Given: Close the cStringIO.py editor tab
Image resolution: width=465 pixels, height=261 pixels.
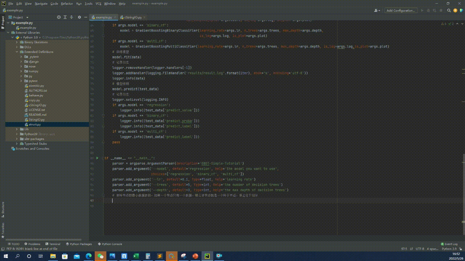Looking at the screenshot, I should point(145,17).
